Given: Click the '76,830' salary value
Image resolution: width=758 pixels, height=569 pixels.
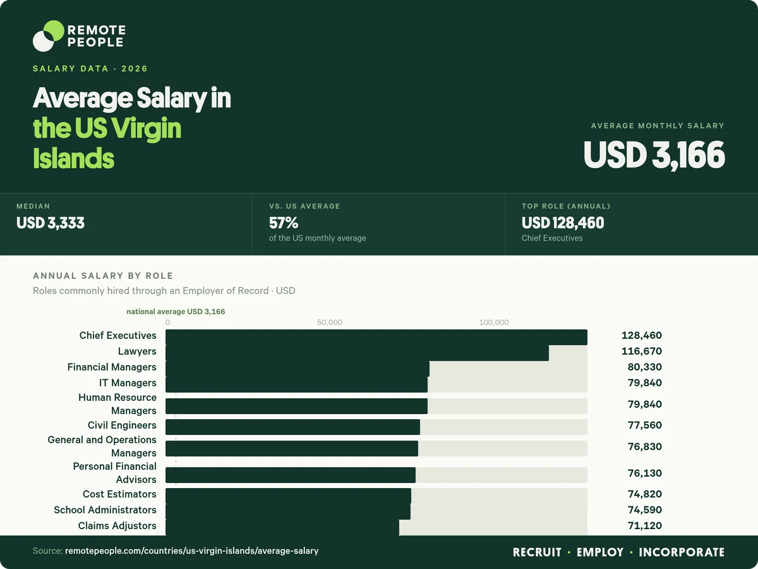Looking at the screenshot, I should (x=645, y=447).
